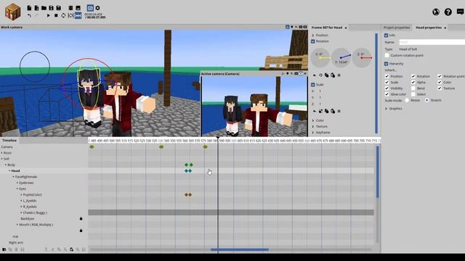
Task: Click the Name input field
Action: 432,42
